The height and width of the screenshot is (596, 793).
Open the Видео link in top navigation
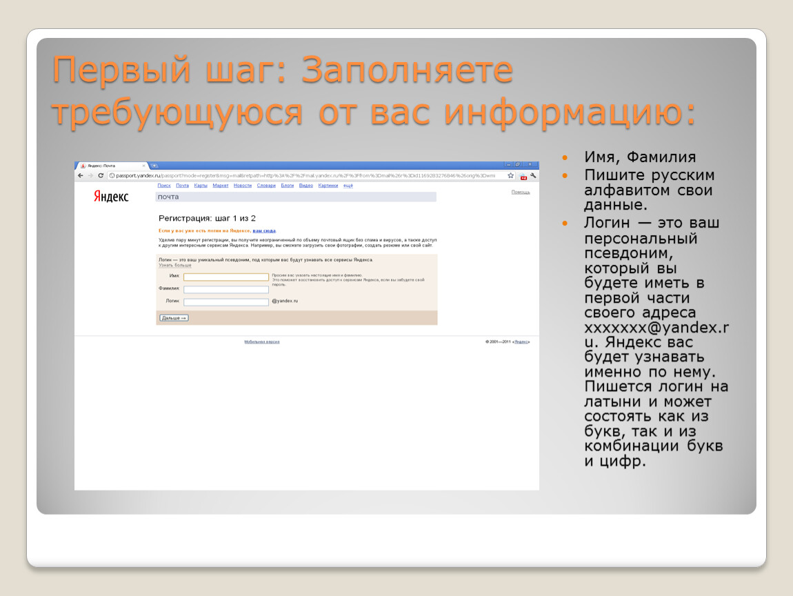tap(306, 186)
